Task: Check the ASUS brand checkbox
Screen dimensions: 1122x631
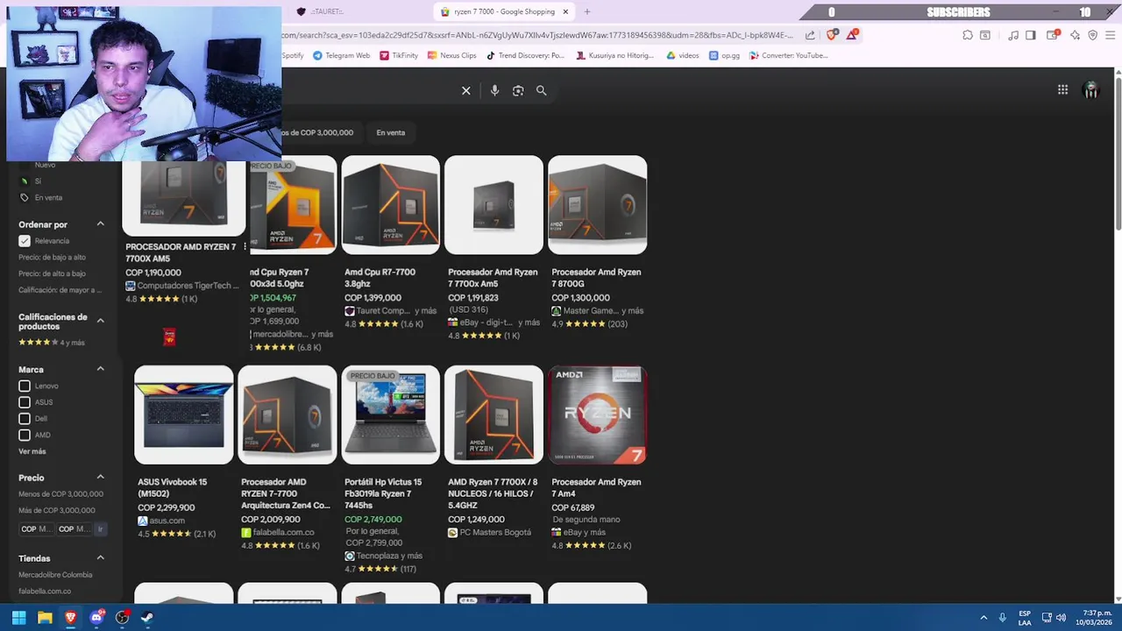Action: pyautogui.click(x=25, y=402)
